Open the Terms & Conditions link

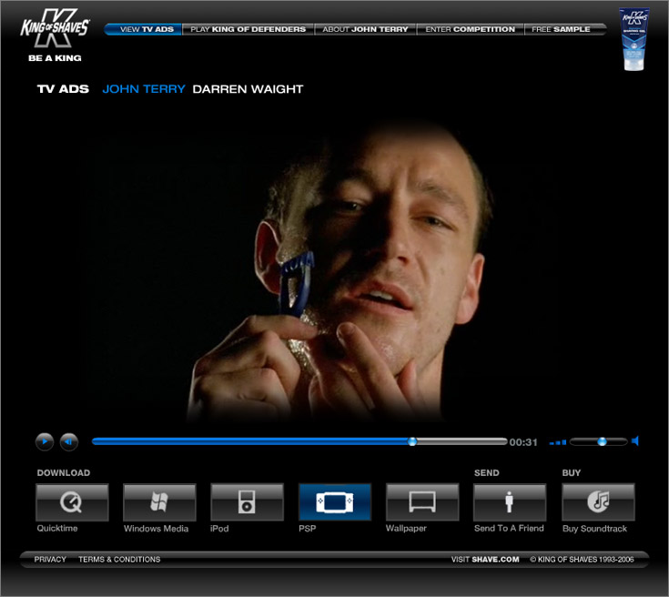(119, 560)
